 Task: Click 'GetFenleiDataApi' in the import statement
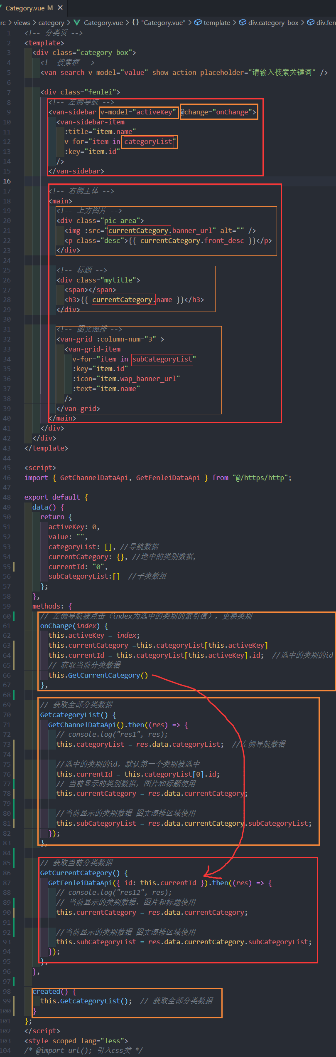tap(168, 478)
